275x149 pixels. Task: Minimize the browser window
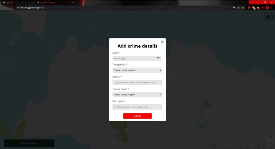click(258, 2)
